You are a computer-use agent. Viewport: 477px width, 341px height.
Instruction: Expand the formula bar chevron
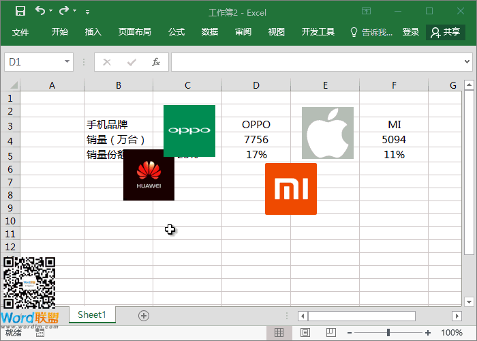tap(467, 62)
